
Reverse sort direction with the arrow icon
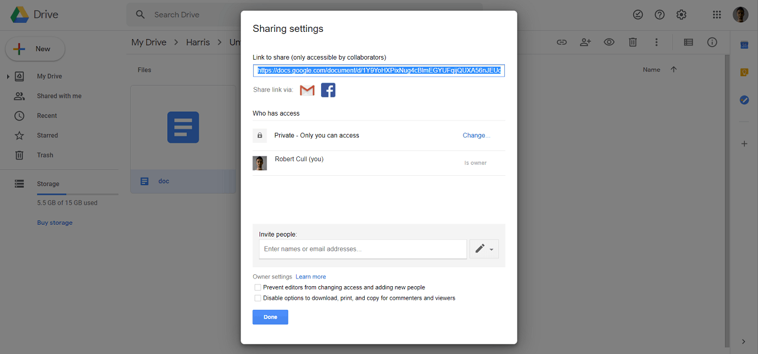[x=673, y=70]
